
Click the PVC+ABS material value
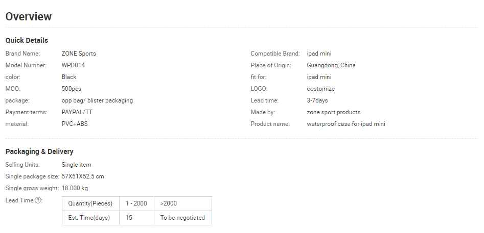coord(75,124)
